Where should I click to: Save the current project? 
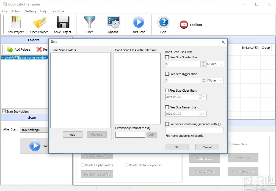pos(63,24)
